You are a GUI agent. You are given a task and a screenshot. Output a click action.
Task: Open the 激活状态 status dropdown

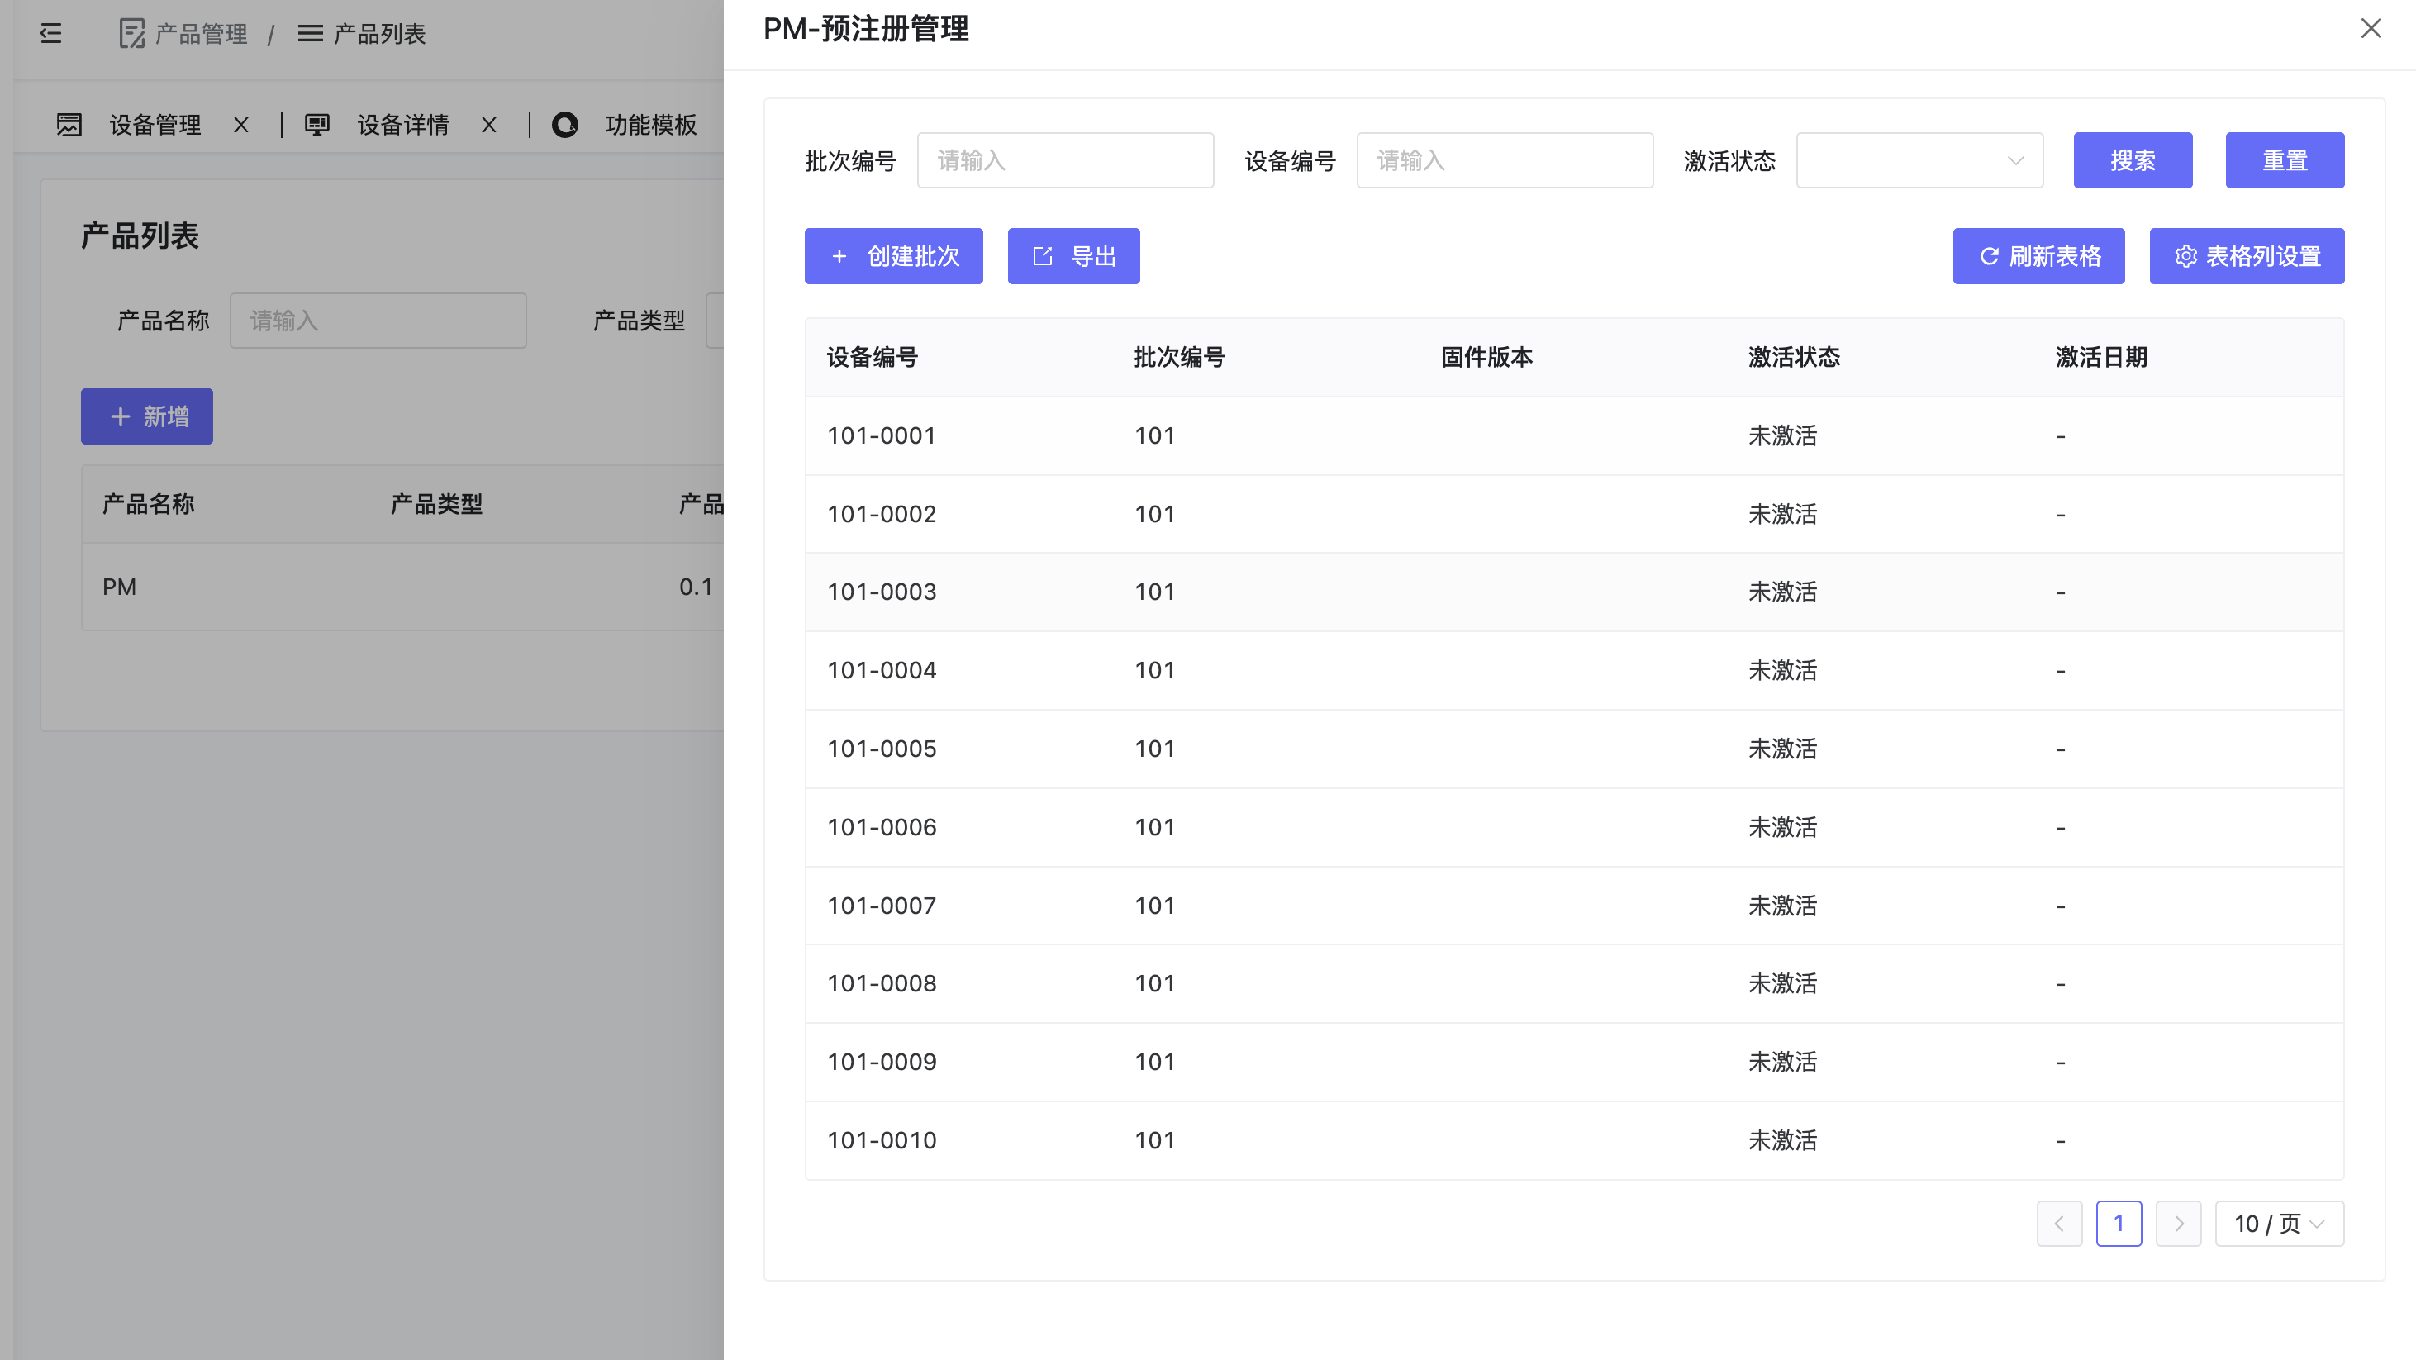(1918, 159)
